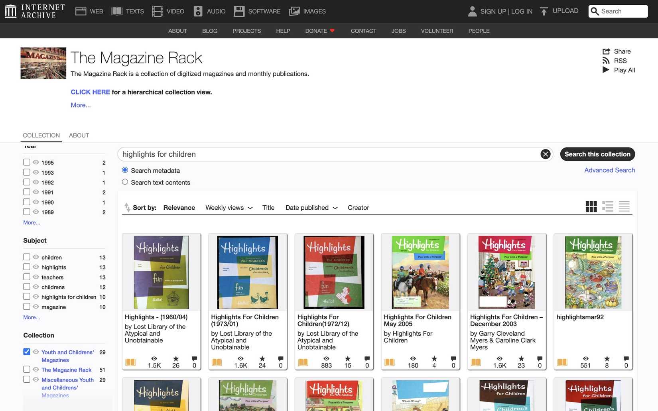This screenshot has width=658, height=411.
Task: Open Date published sort dropdown
Action: tap(311, 208)
